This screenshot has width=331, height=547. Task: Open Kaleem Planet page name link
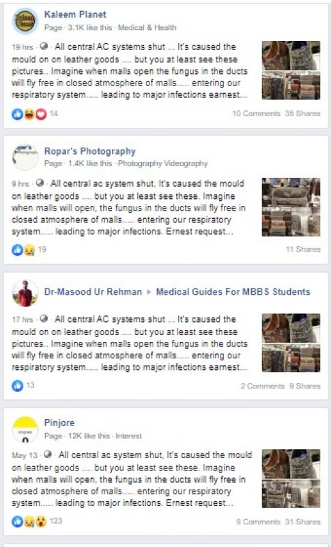75,14
